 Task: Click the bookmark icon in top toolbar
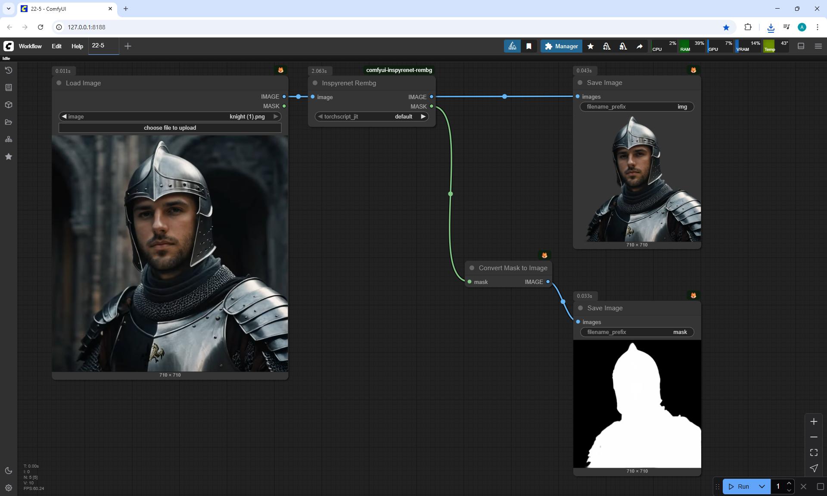(x=529, y=46)
